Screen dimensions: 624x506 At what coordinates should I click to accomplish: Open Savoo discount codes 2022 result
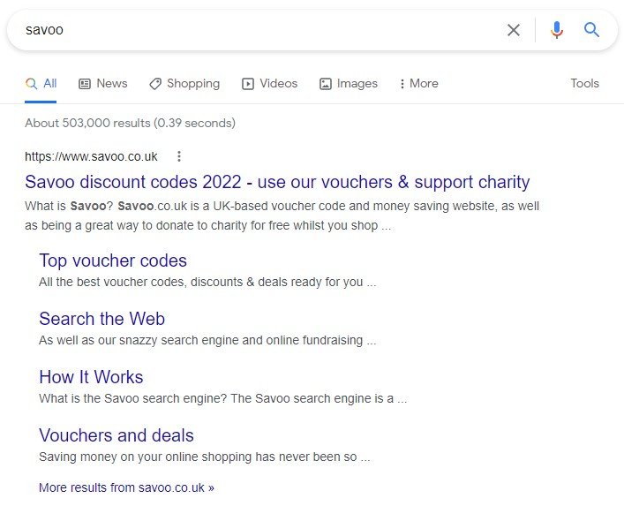pos(277,182)
